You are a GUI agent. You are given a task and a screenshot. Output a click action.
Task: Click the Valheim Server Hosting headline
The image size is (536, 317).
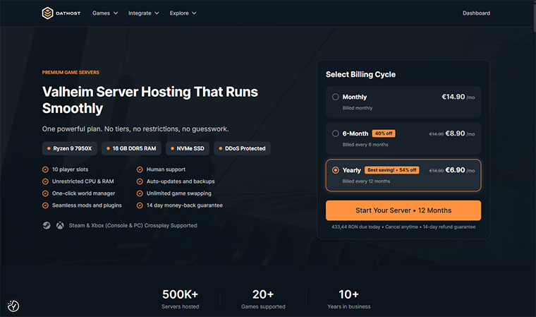pyautogui.click(x=150, y=100)
